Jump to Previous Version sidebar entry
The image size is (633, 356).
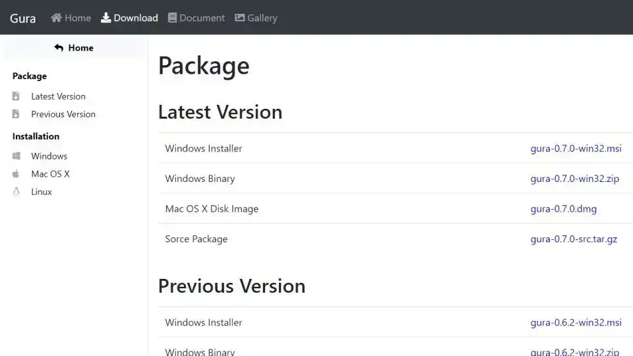[x=63, y=114]
